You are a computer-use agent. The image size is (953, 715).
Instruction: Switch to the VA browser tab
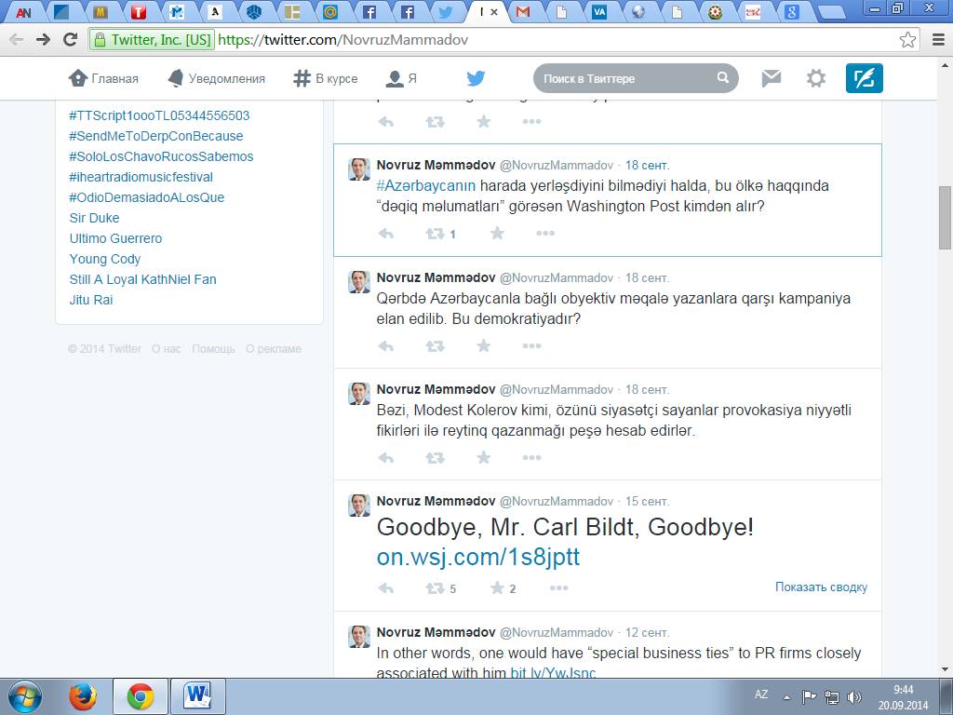pos(599,11)
